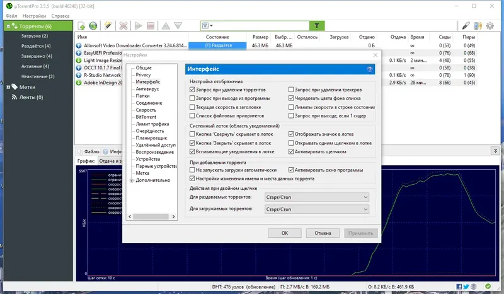This screenshot has height=294, width=504.
Task: Open the Настройки menu
Action: (x=34, y=16)
